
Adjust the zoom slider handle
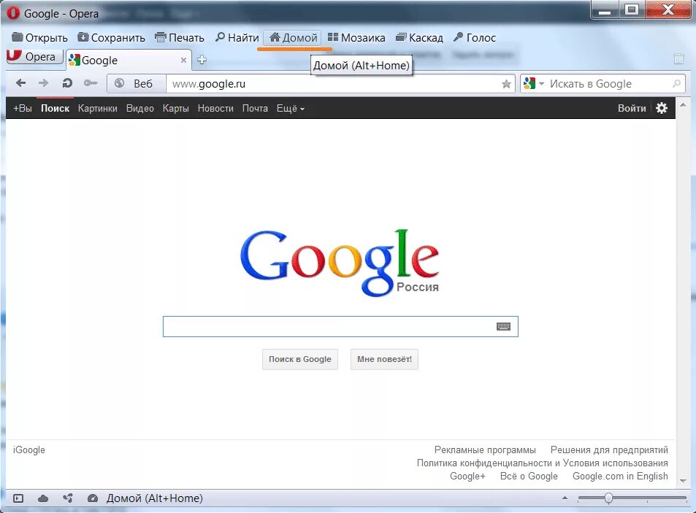click(x=608, y=498)
